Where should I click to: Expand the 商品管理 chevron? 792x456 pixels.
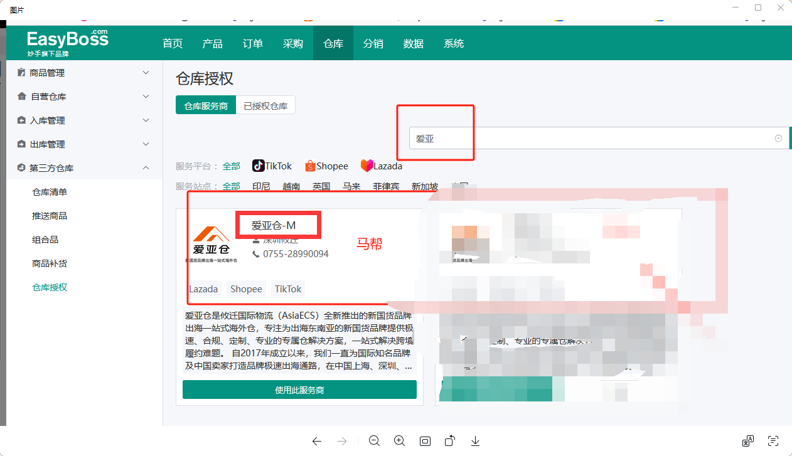click(146, 73)
